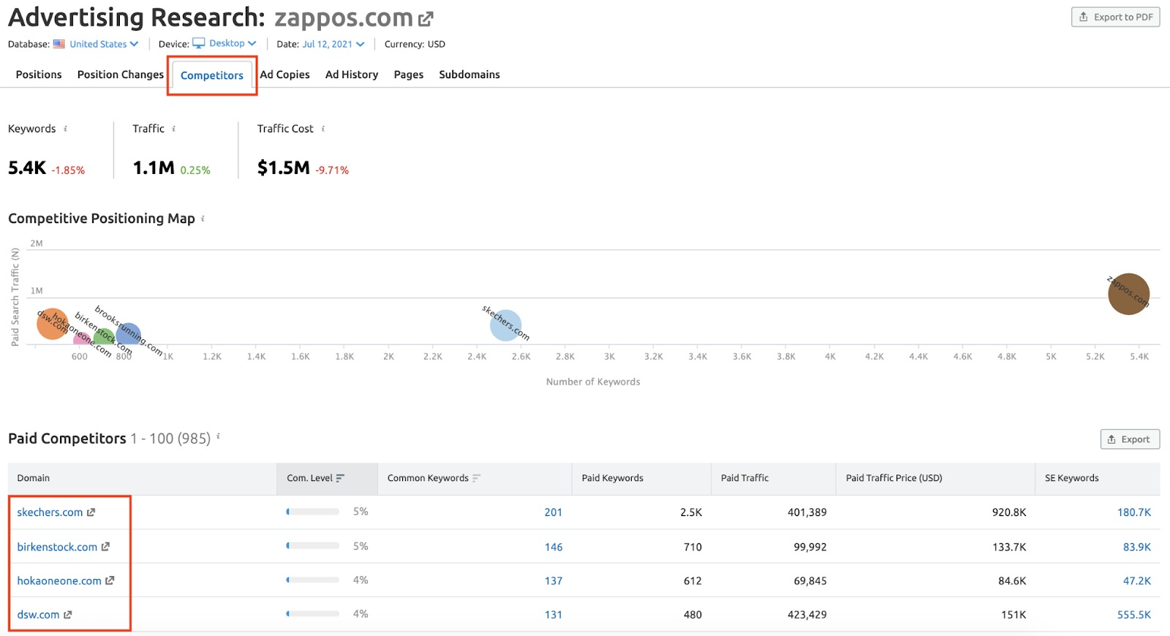Click the Export button above competitors table
This screenshot has height=636, width=1170.
tap(1130, 439)
